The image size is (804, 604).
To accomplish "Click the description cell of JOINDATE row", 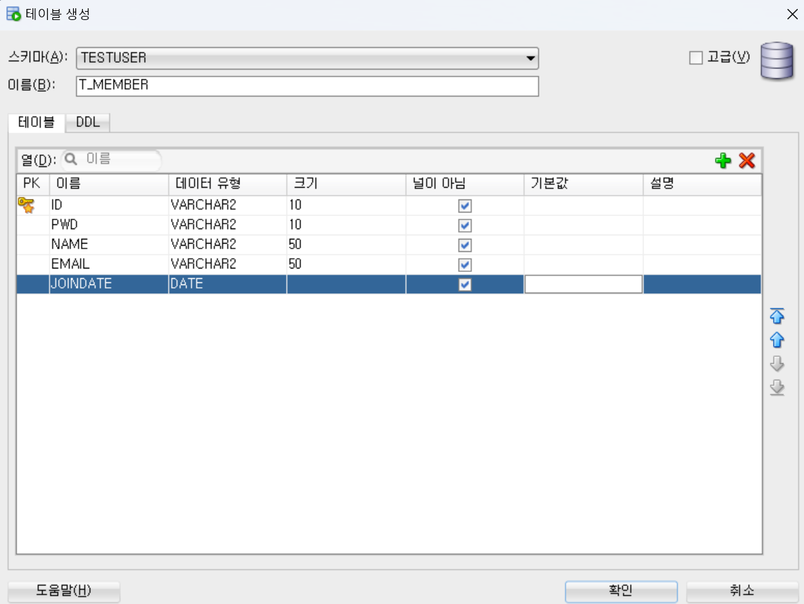I will click(x=702, y=284).
